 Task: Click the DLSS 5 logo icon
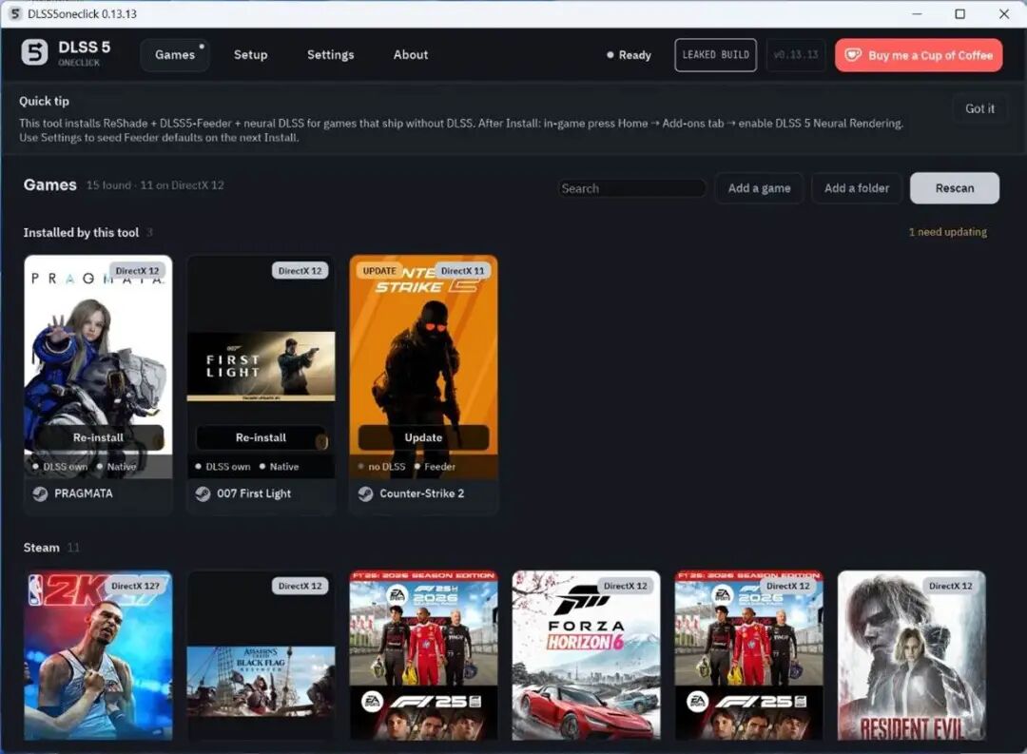[34, 52]
